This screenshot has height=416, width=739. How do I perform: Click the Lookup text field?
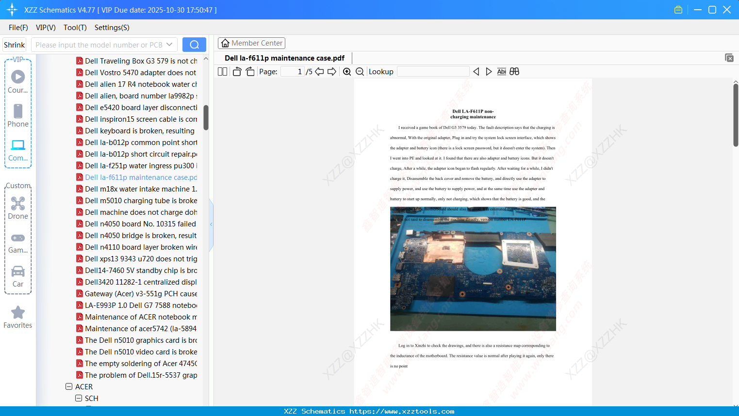click(x=433, y=71)
